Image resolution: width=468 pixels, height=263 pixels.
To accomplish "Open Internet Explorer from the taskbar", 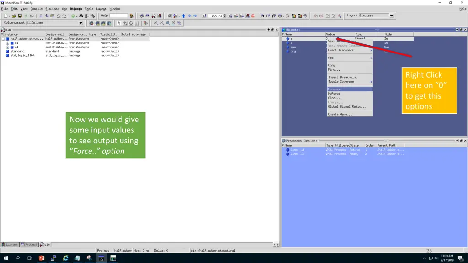I will point(65,258).
